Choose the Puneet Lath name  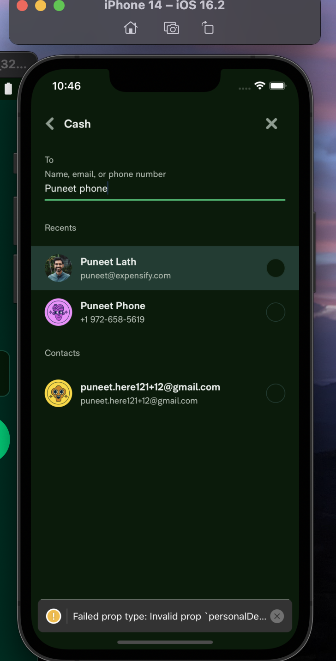pos(108,262)
